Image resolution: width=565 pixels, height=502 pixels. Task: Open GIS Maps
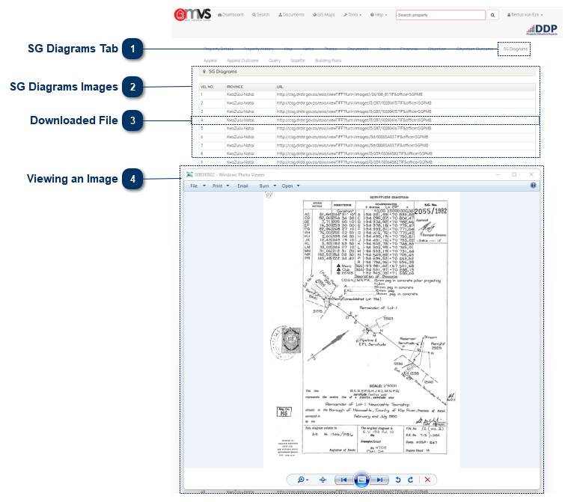324,15
